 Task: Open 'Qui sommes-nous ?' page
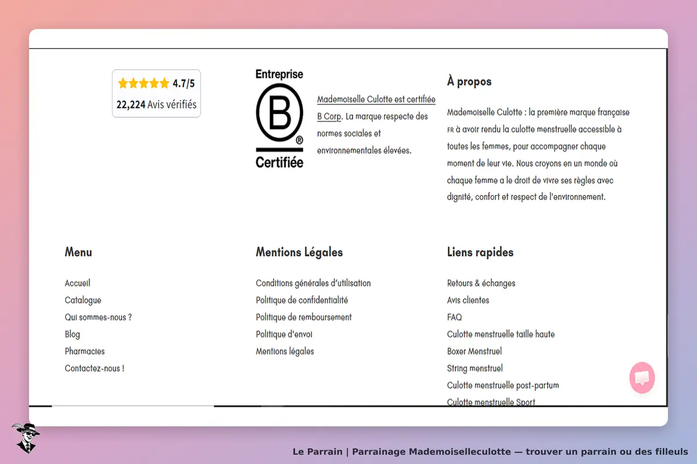(98, 317)
